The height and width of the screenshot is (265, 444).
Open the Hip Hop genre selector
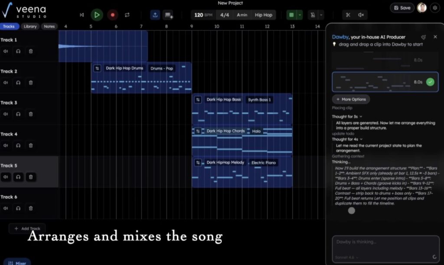click(x=263, y=15)
